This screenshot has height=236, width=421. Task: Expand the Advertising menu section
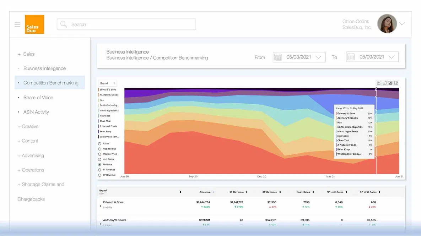(31, 155)
